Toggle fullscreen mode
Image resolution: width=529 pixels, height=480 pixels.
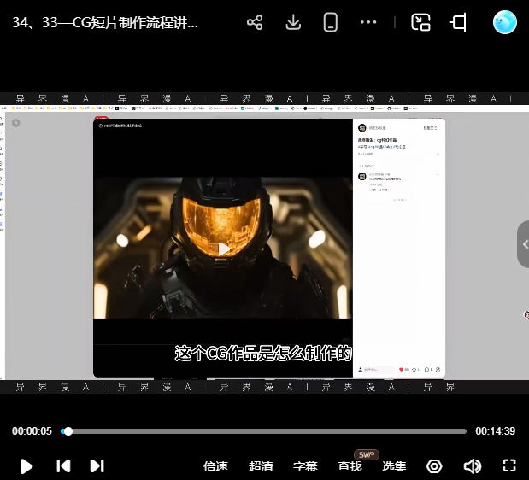[x=509, y=466]
